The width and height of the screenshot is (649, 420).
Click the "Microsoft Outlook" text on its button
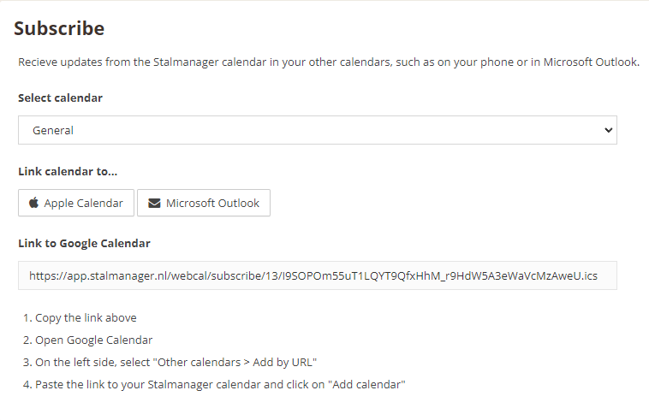click(212, 203)
